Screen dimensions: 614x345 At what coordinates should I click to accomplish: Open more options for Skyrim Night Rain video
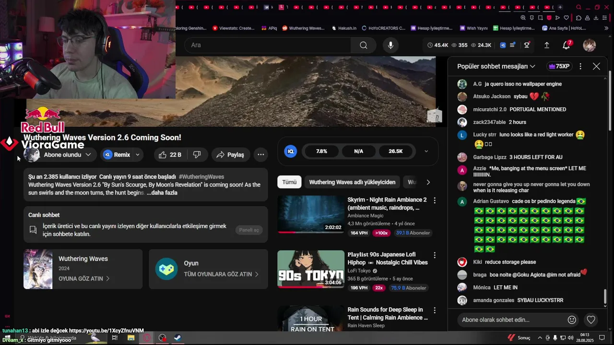(x=435, y=200)
